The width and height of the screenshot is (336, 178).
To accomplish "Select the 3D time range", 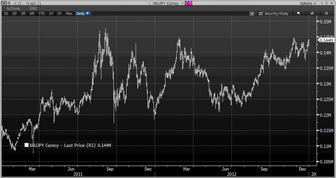I will point(14,13).
